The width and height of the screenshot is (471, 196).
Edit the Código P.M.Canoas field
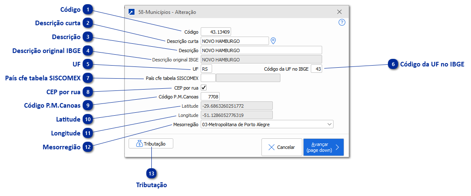[x=210, y=97]
